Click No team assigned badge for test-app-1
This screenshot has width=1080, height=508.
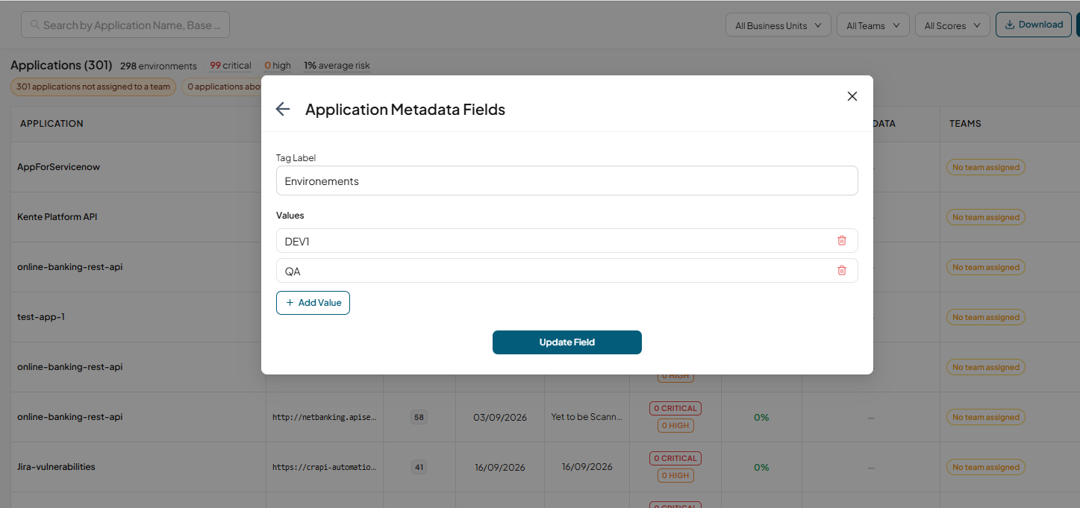(x=985, y=318)
